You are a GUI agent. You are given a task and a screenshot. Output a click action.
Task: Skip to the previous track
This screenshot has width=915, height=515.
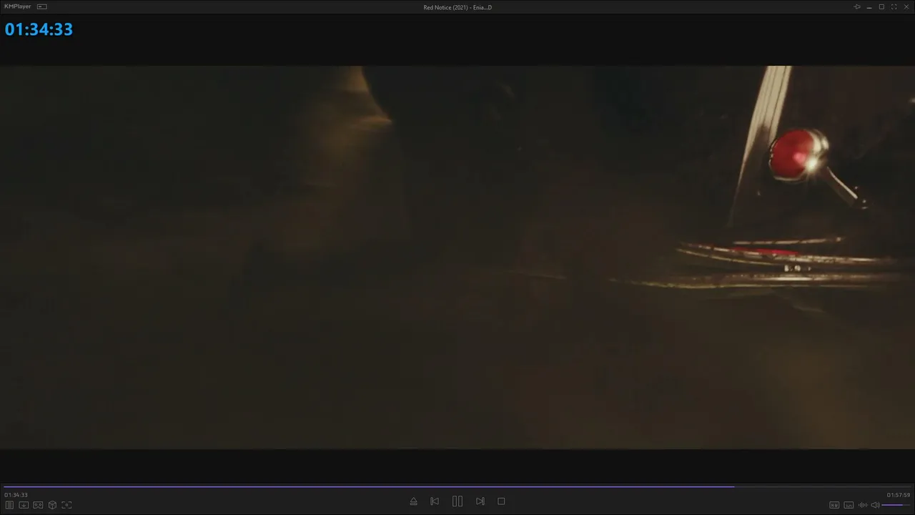(x=435, y=501)
